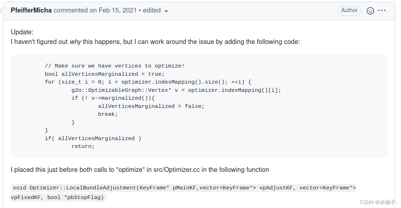The width and height of the screenshot is (401, 208).
Task: Click the "allVerticesMarginalized = false;" line
Action: click(151, 106)
